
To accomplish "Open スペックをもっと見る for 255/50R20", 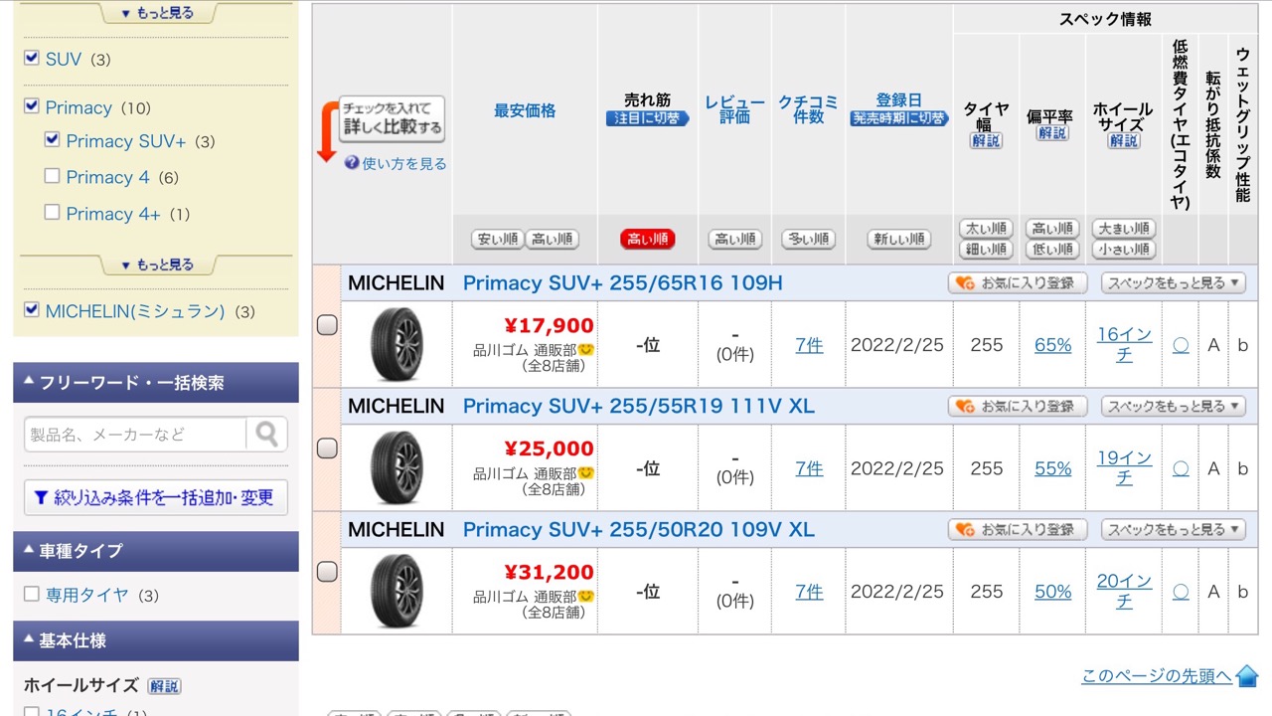I will click(x=1174, y=530).
